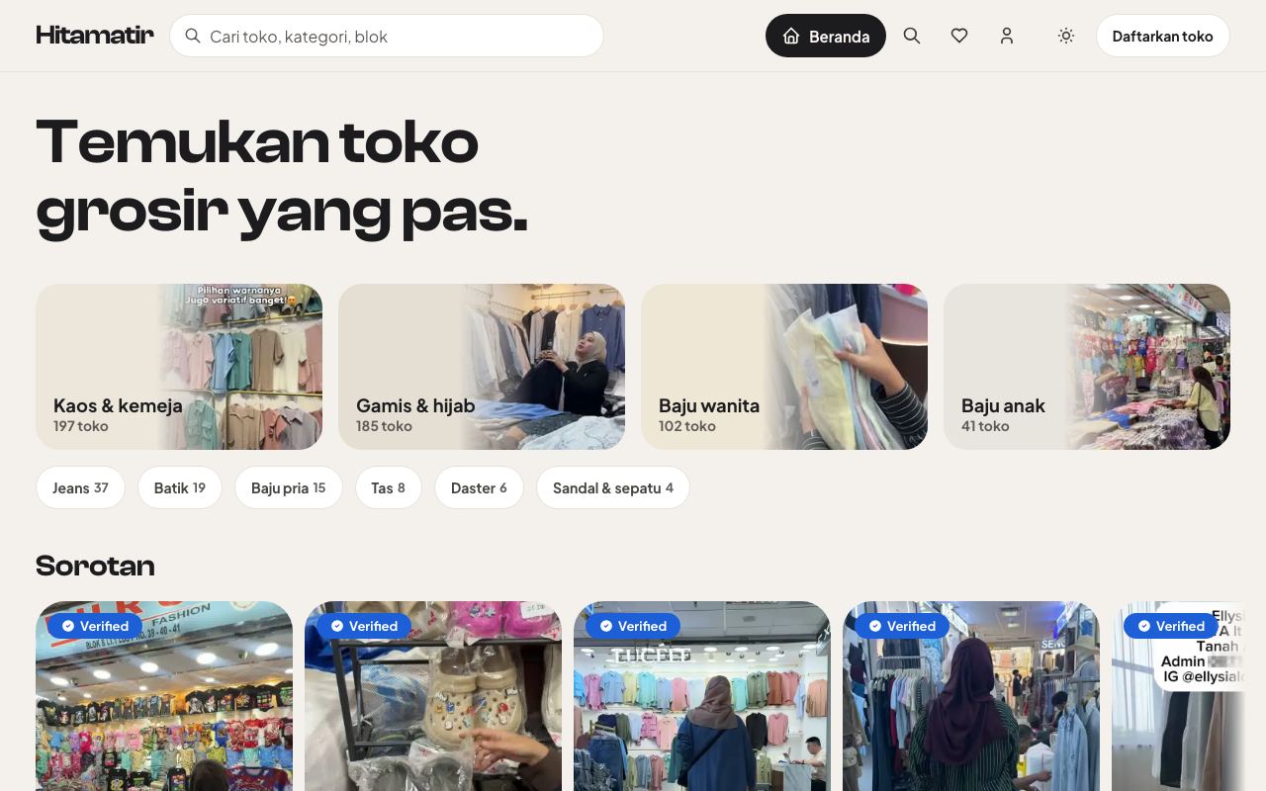Open favorites heart icon

[959, 36]
